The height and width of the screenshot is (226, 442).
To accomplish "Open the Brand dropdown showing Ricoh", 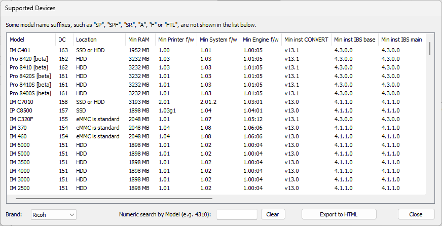I will (x=53, y=214).
